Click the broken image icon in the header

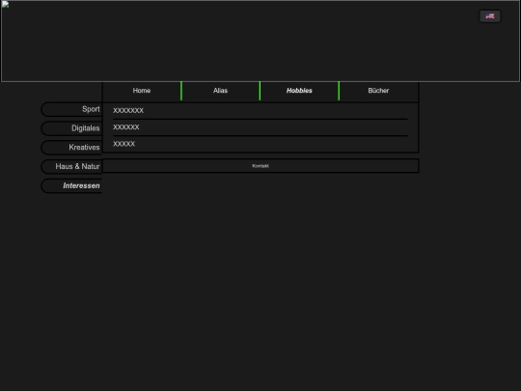(x=6, y=4)
